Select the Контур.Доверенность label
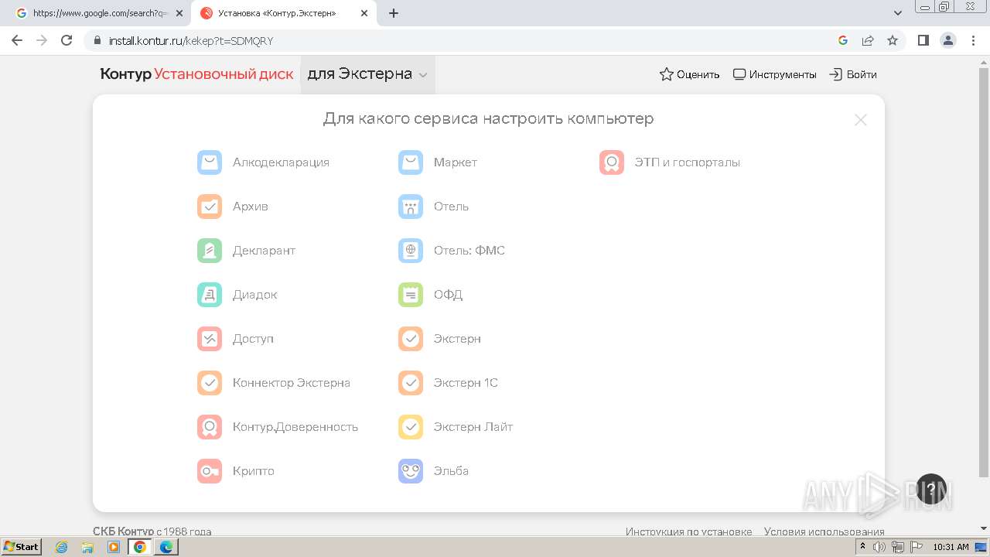This screenshot has width=990, height=557. pos(295,427)
